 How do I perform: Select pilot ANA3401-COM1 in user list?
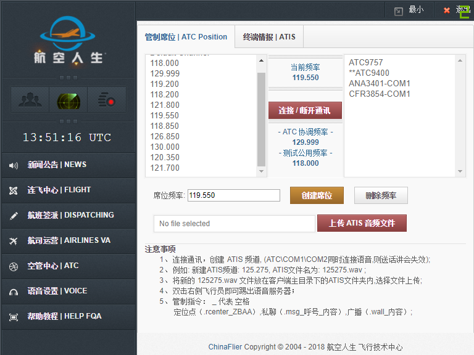point(379,83)
